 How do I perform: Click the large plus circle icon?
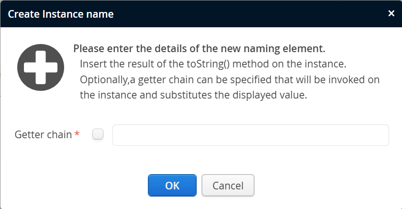point(41,67)
